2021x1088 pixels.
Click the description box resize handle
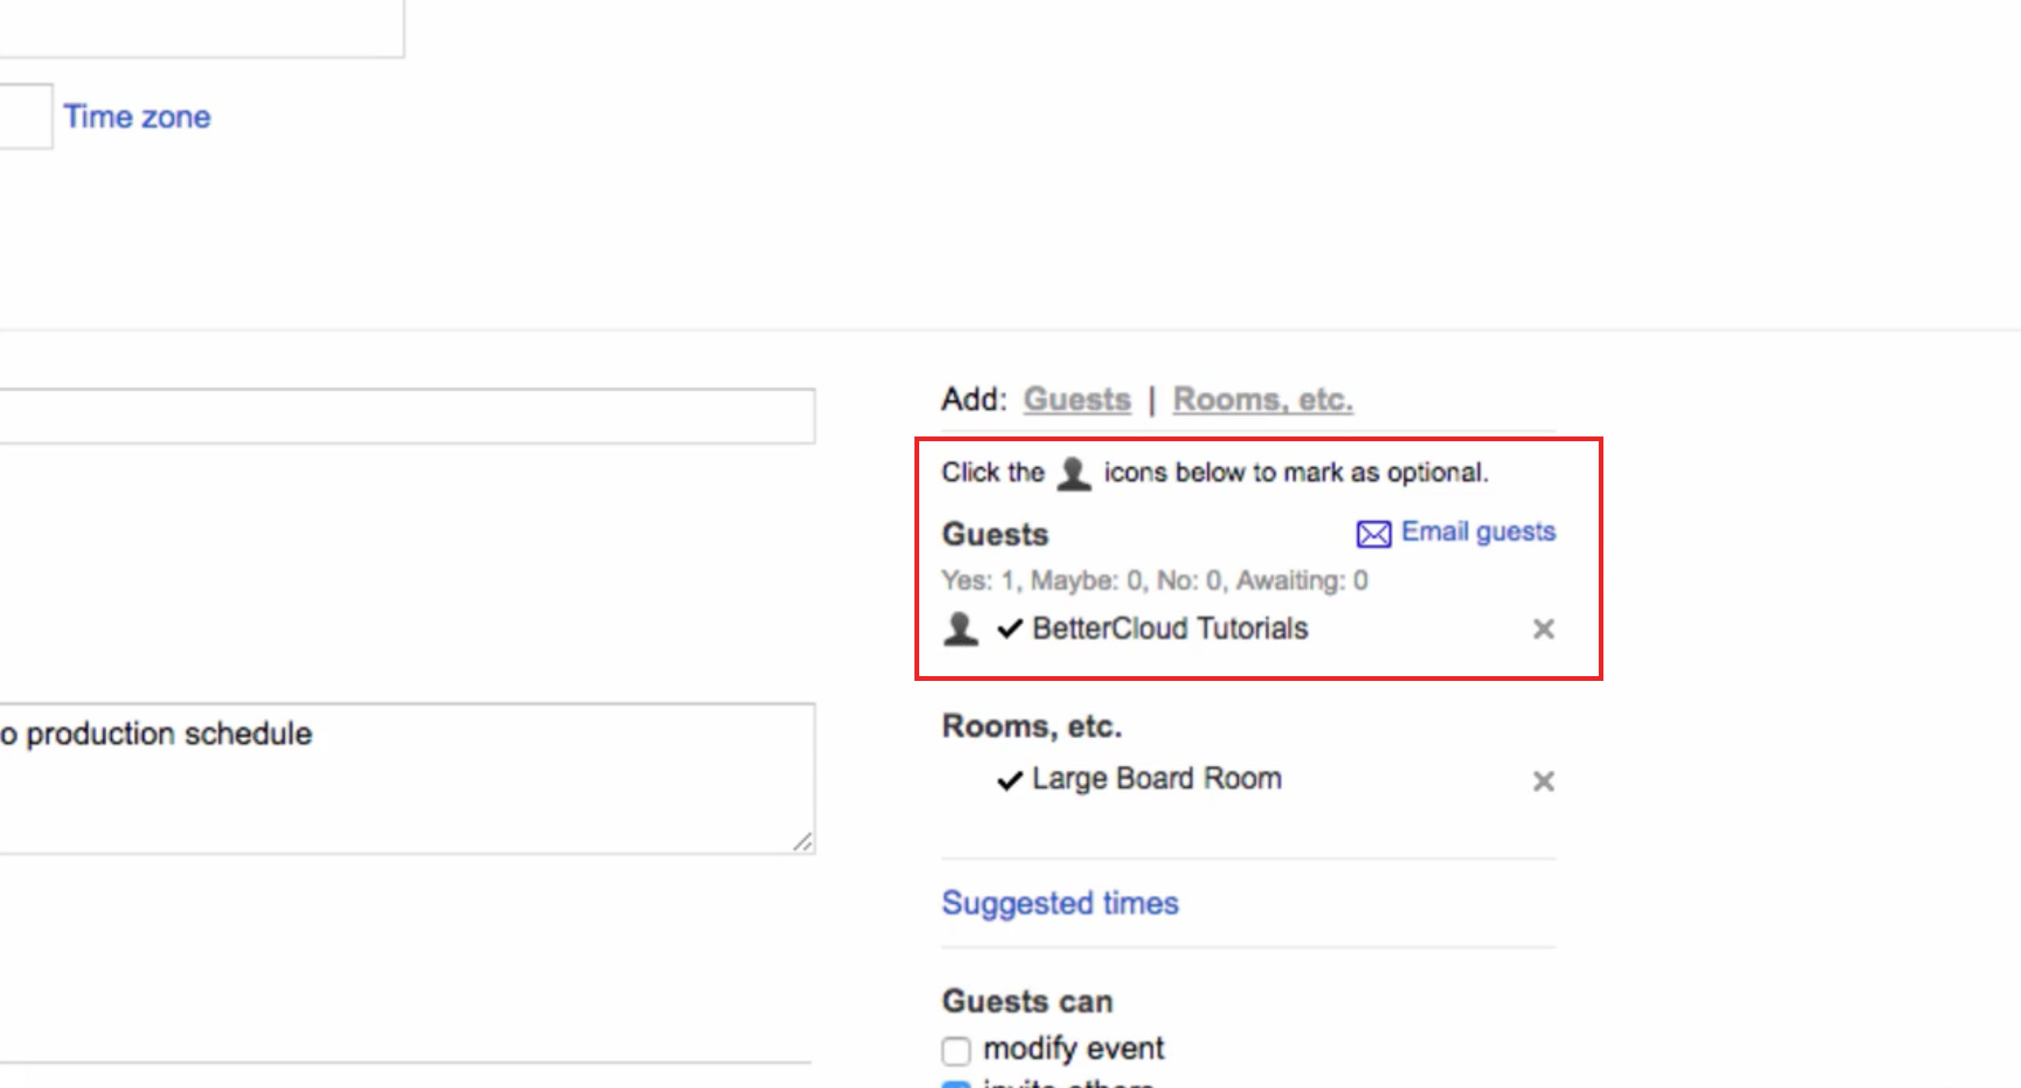coord(803,841)
